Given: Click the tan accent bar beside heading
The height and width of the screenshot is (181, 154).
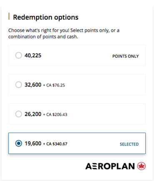Looking at the screenshot, I should pos(9,16).
